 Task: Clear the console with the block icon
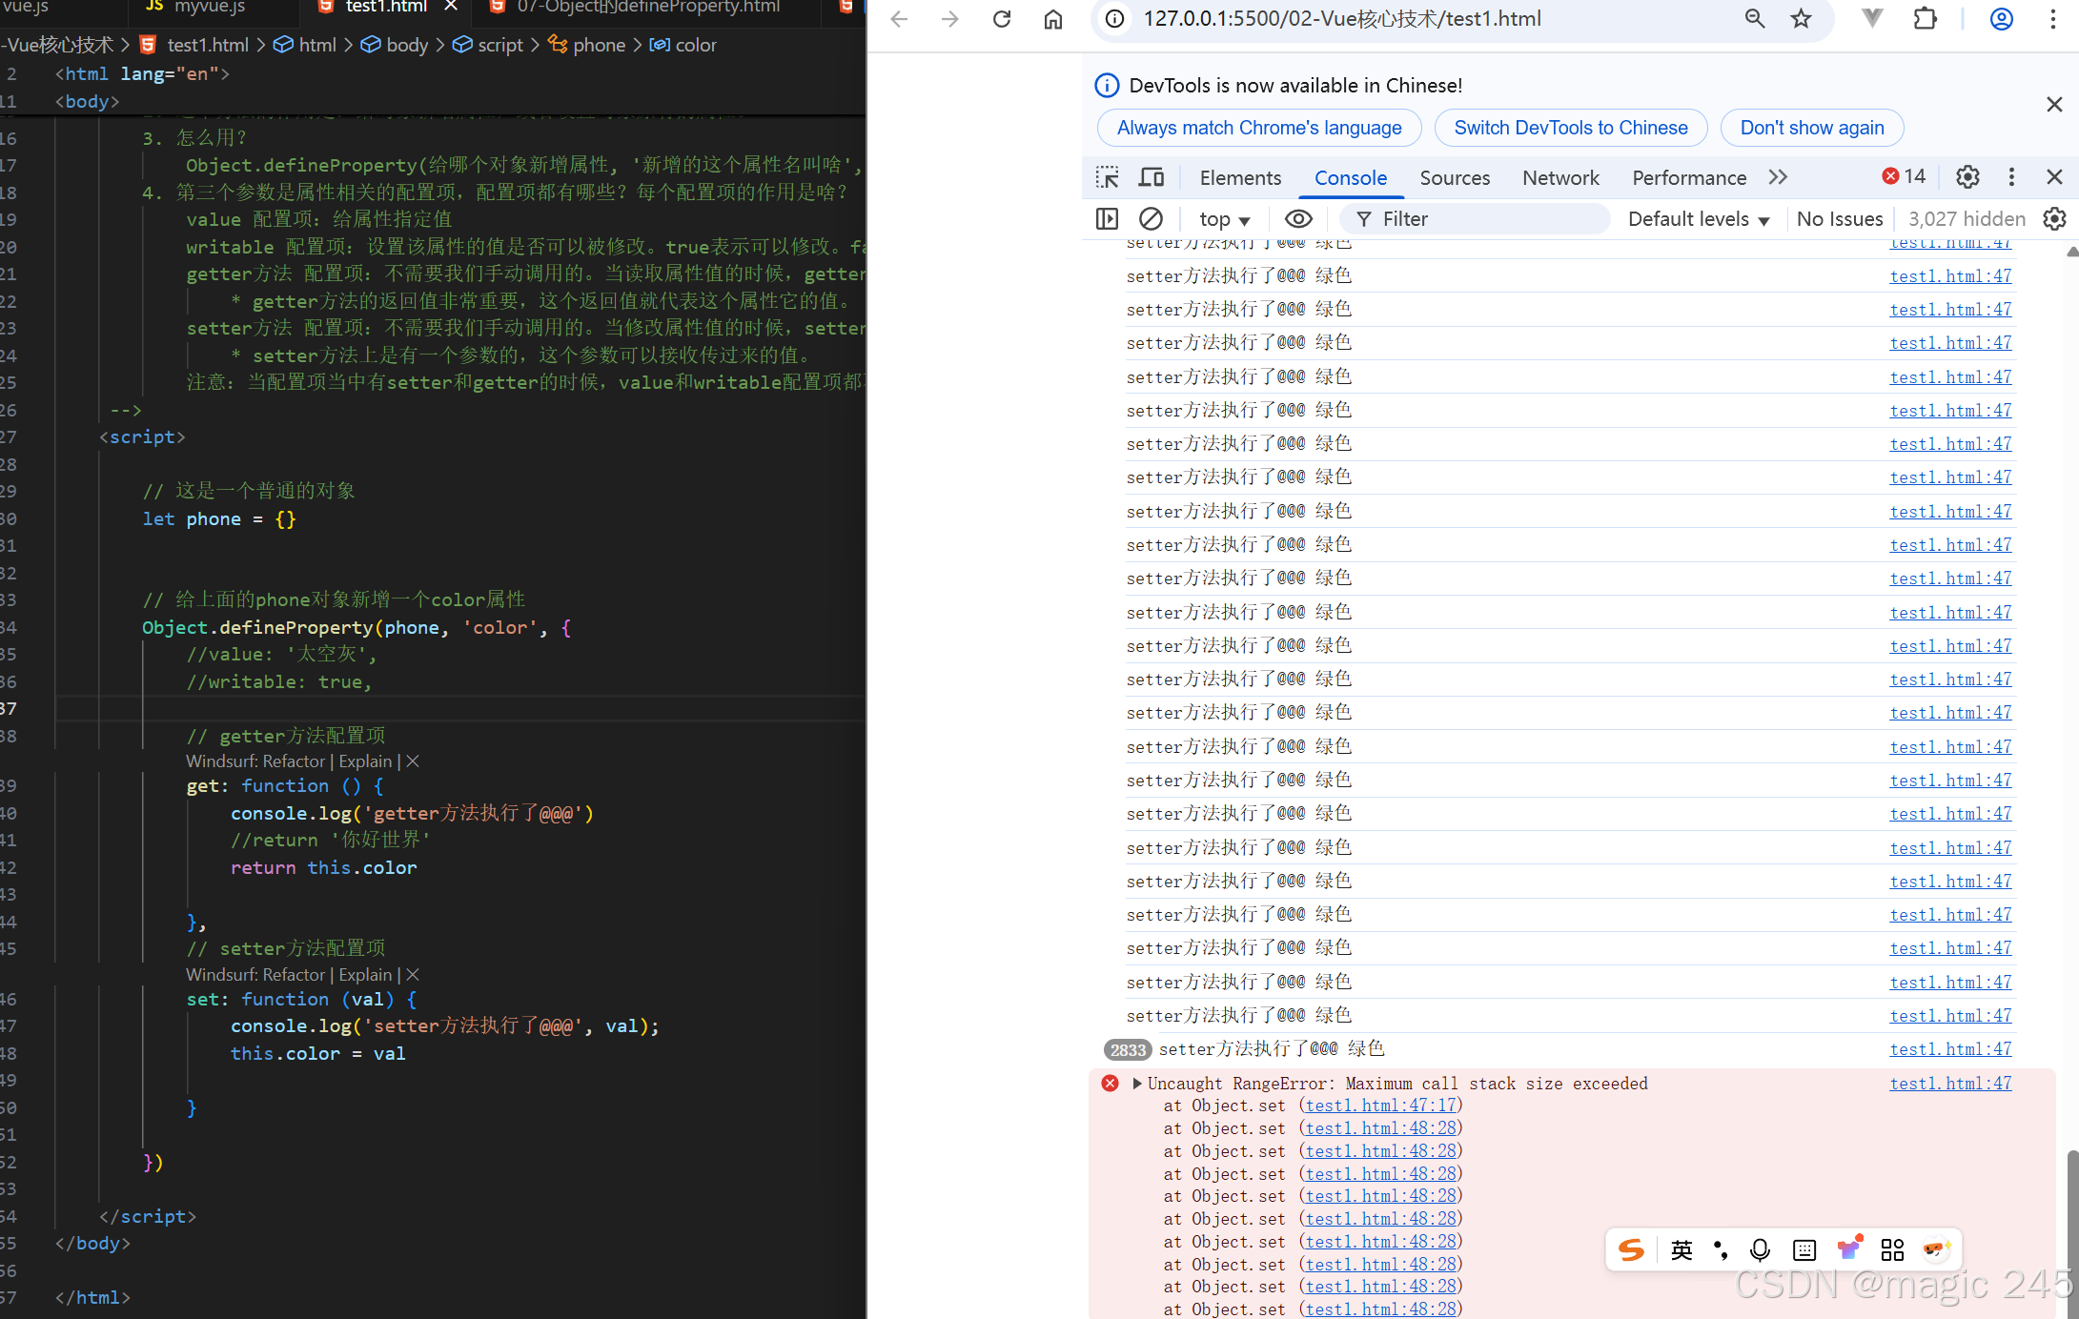point(1151,219)
